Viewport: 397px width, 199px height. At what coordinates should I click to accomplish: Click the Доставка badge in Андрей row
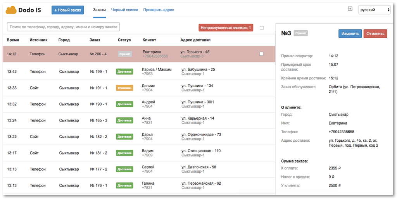[x=124, y=104]
